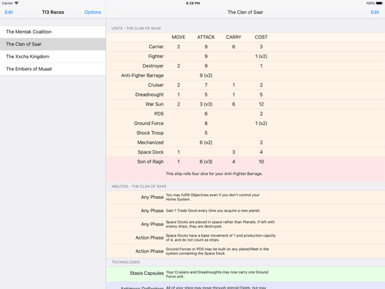Click the fulfill Objectives ability row
Viewport: 385px width, 289px height.
[246, 197]
